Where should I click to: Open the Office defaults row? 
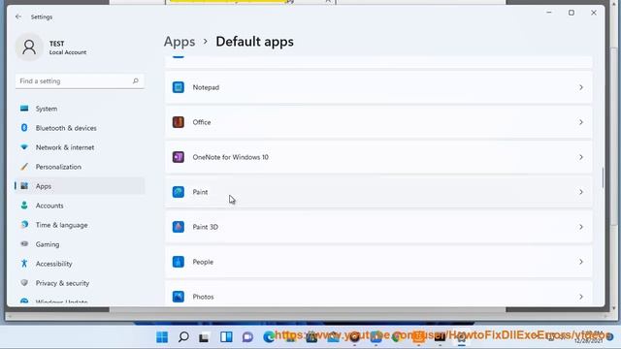click(378, 122)
